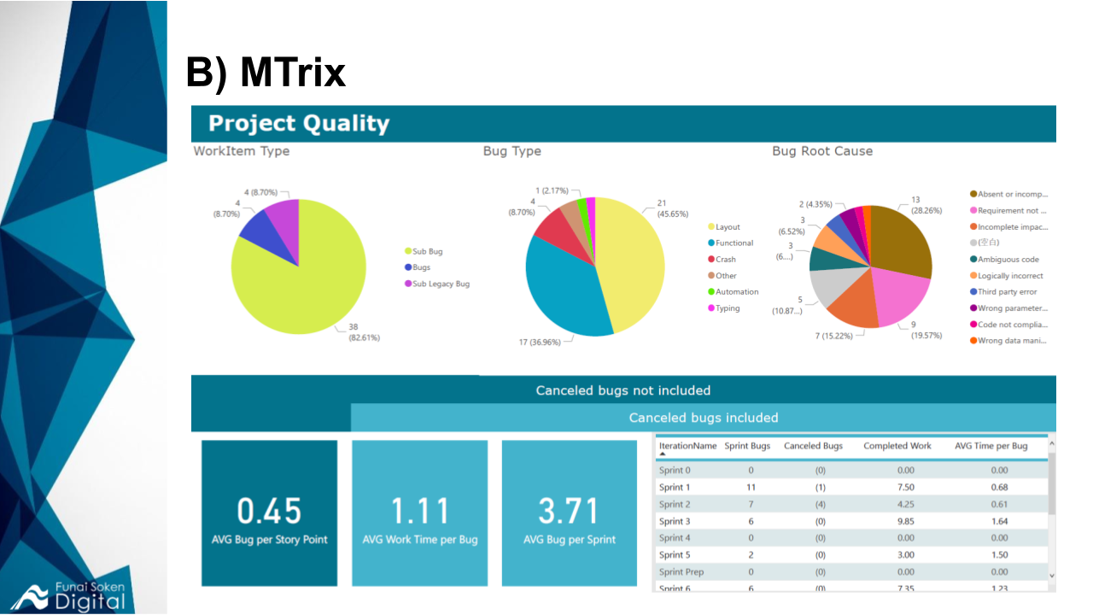Viewport: 1093px width, 615px height.
Task: Click the Ambiguous code legend item
Action: click(1008, 260)
